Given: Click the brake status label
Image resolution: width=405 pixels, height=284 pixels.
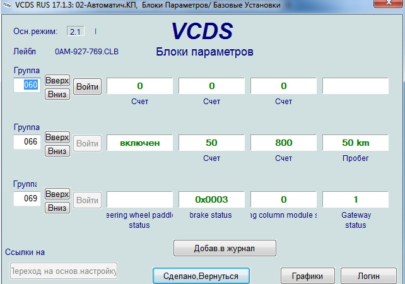Looking at the screenshot, I should point(211,215).
